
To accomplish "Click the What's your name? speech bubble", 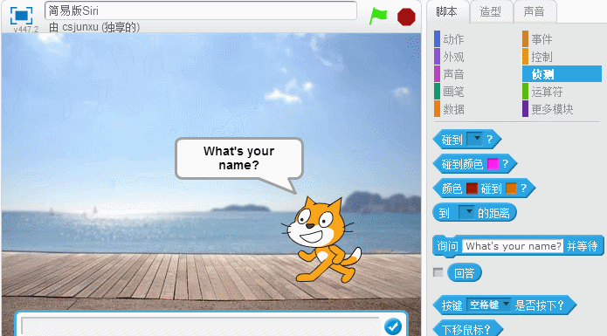I will pyautogui.click(x=238, y=158).
